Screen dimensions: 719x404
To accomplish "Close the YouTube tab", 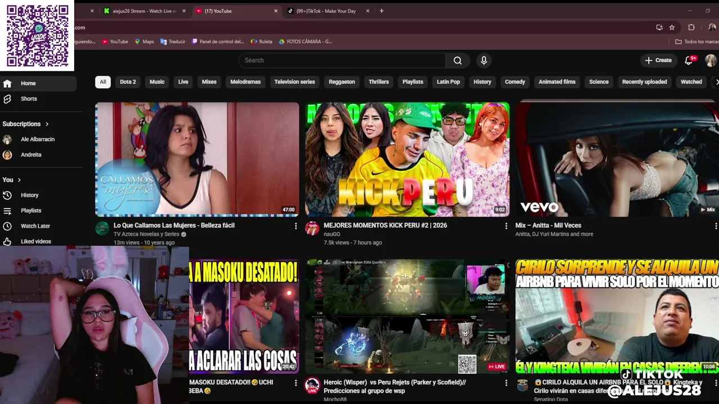I will [x=276, y=11].
